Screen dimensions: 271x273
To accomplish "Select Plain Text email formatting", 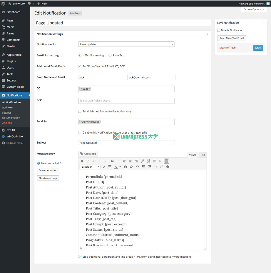I will pyautogui.click(x=110, y=55).
